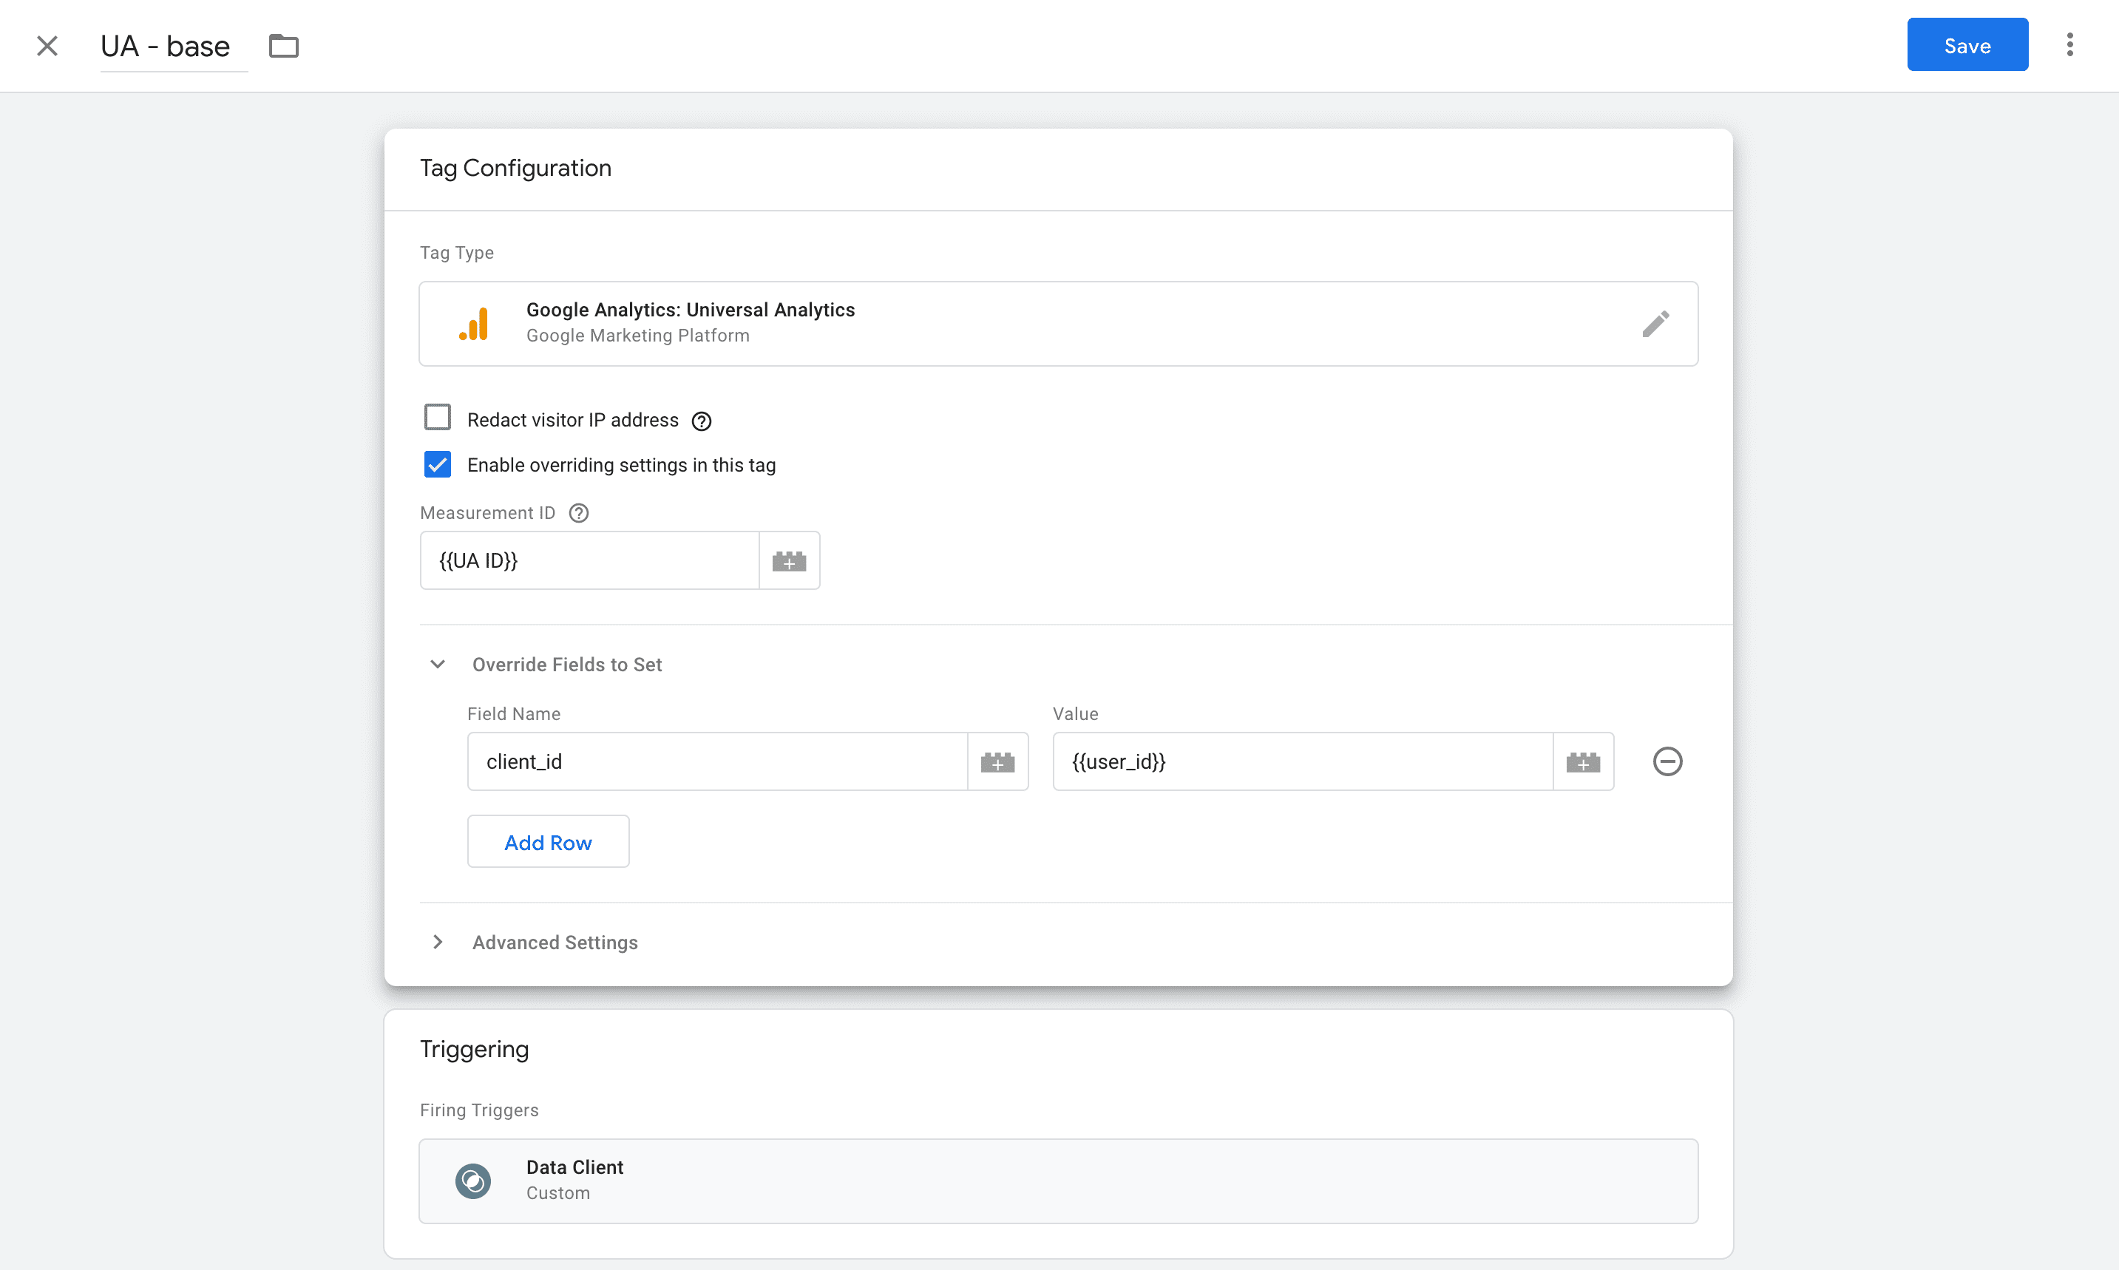The height and width of the screenshot is (1270, 2119).
Task: Click the variable selector icon next to client_id field
Action: (x=997, y=761)
